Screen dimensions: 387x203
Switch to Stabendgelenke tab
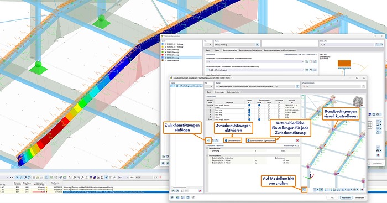(233, 92)
